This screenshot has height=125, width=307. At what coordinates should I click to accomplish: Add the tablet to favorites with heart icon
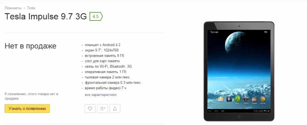(x=90, y=108)
